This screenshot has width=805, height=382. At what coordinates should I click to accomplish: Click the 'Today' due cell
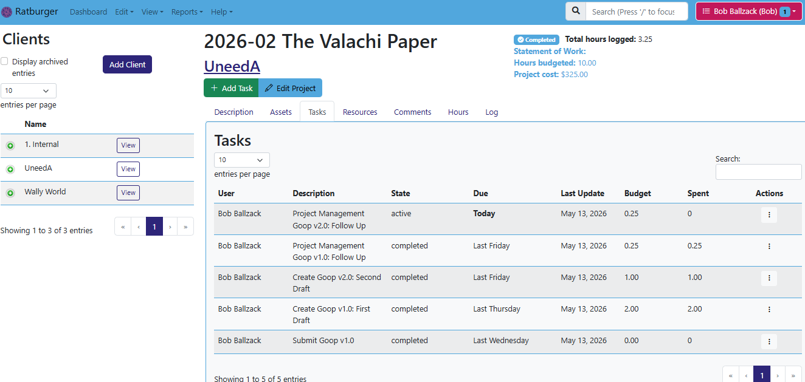pos(484,214)
